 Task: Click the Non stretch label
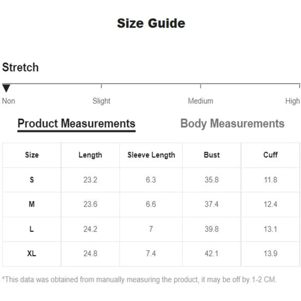click(9, 101)
